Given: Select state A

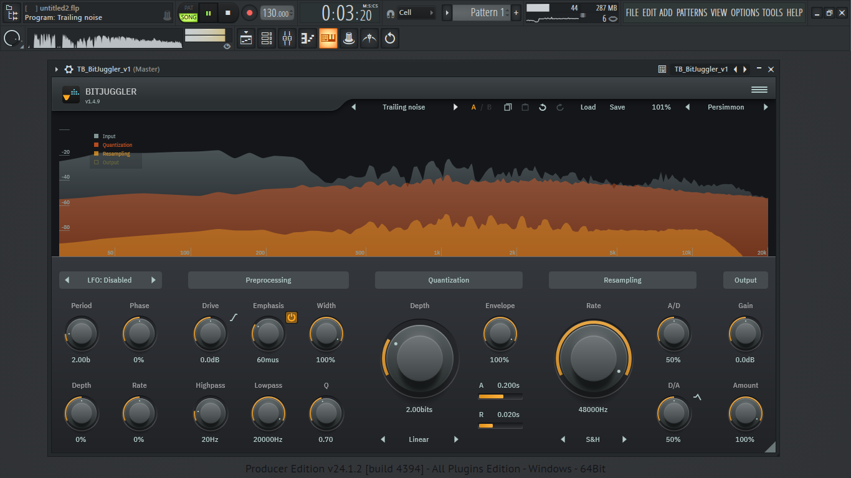Looking at the screenshot, I should (473, 107).
